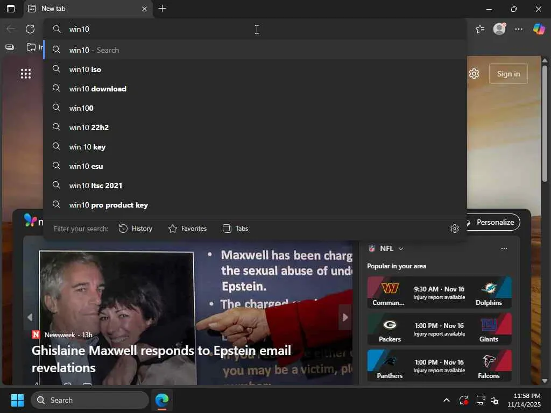
Task: Choose the 'win10 22h2' suggestion
Action: click(255, 127)
